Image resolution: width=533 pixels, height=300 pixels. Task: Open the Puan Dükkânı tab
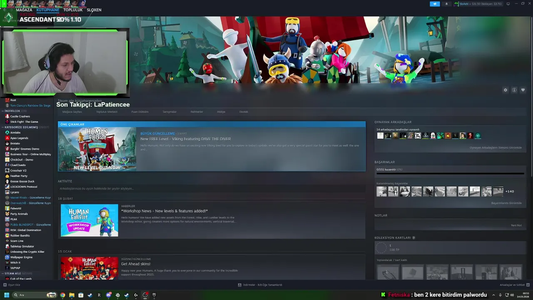coord(140,112)
